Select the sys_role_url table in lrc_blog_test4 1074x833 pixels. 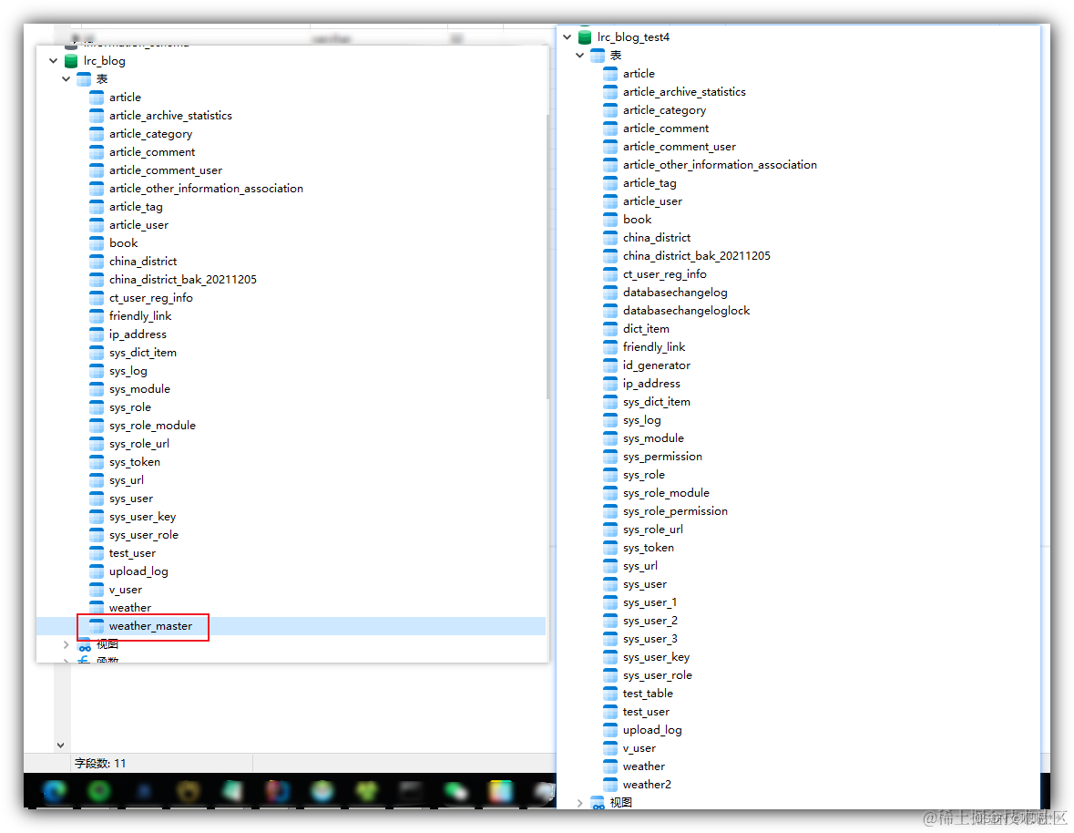(653, 530)
